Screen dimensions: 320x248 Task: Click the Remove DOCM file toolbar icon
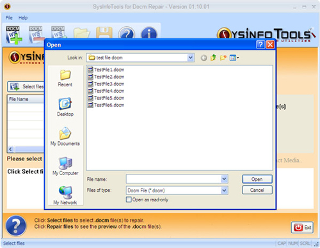point(36,34)
